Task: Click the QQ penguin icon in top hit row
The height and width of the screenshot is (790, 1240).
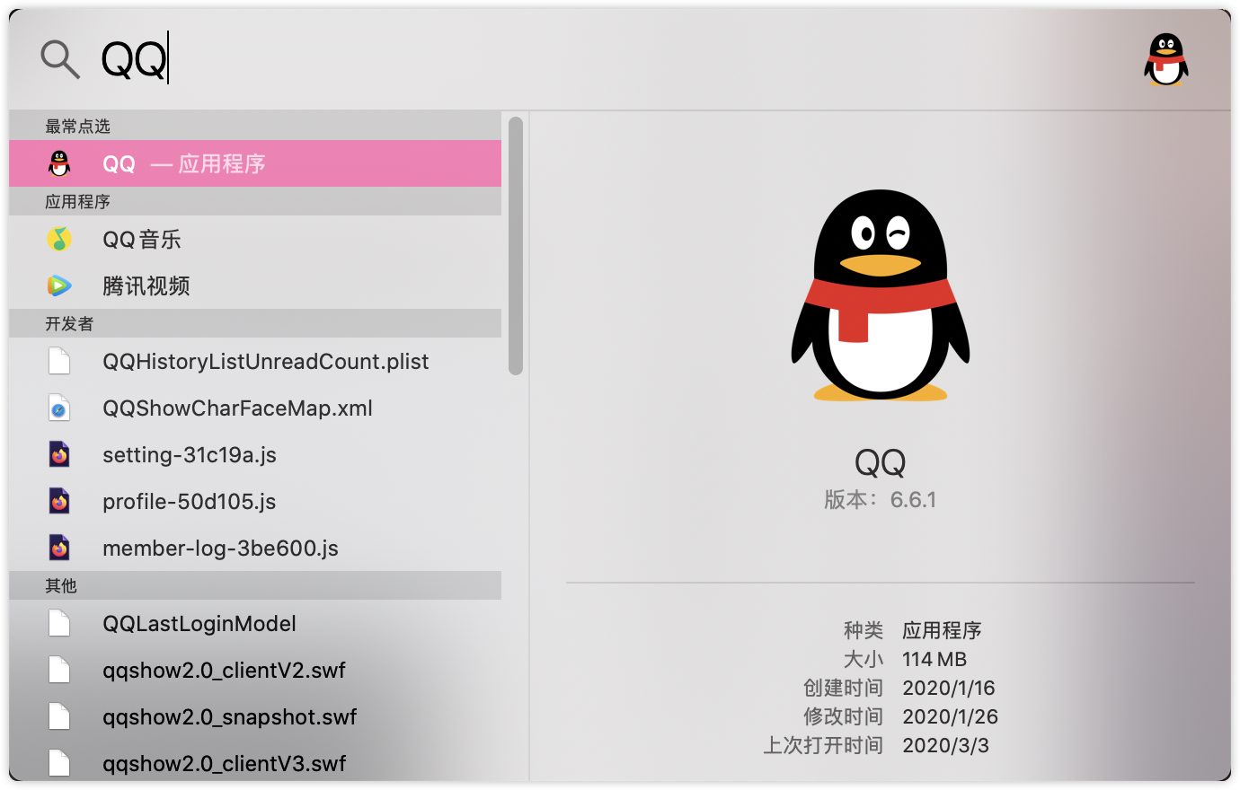Action: [x=59, y=163]
